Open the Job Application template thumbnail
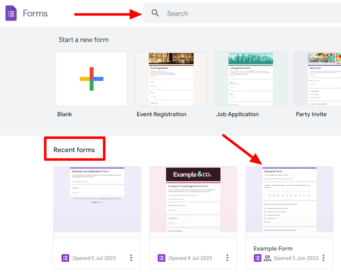Image resolution: width=341 pixels, height=272 pixels. (251, 79)
